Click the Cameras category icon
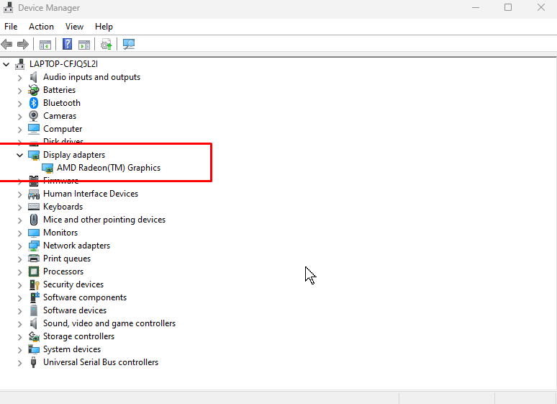 (x=34, y=116)
